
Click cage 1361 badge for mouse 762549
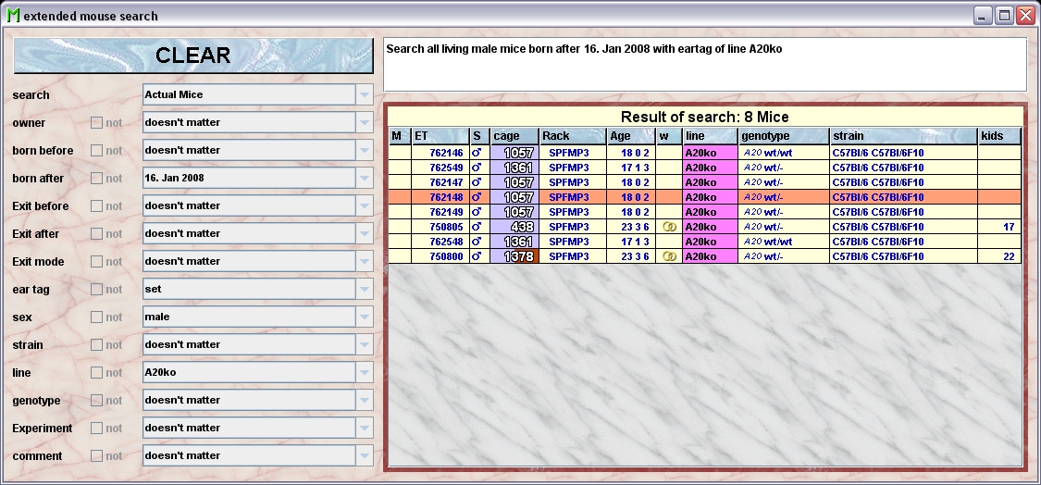click(514, 168)
